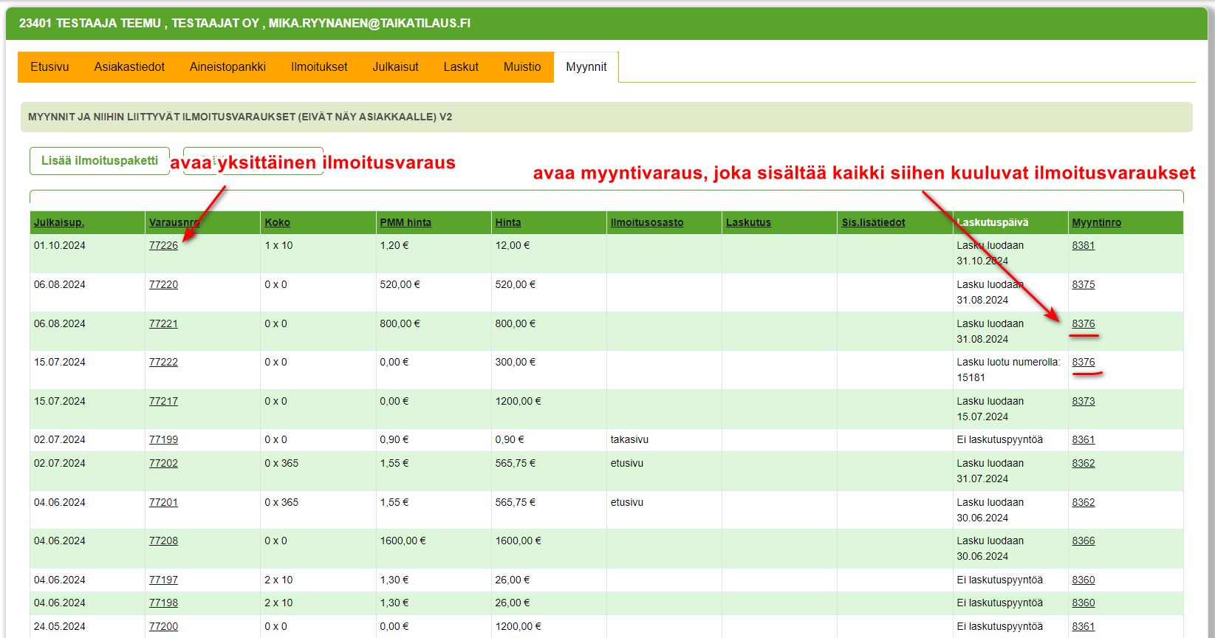The height and width of the screenshot is (638, 1215).
Task: Open reservation number 77221
Action: 163,323
